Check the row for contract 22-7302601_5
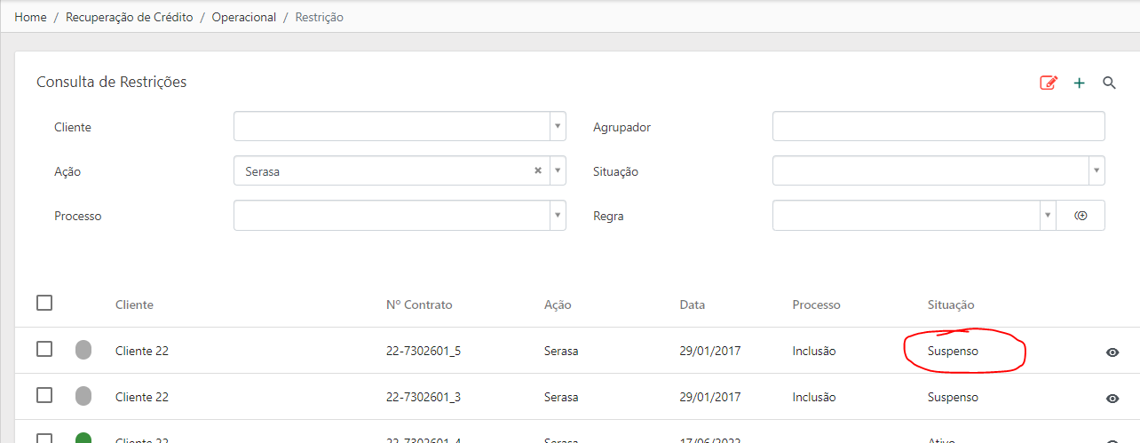This screenshot has width=1140, height=443. click(44, 349)
